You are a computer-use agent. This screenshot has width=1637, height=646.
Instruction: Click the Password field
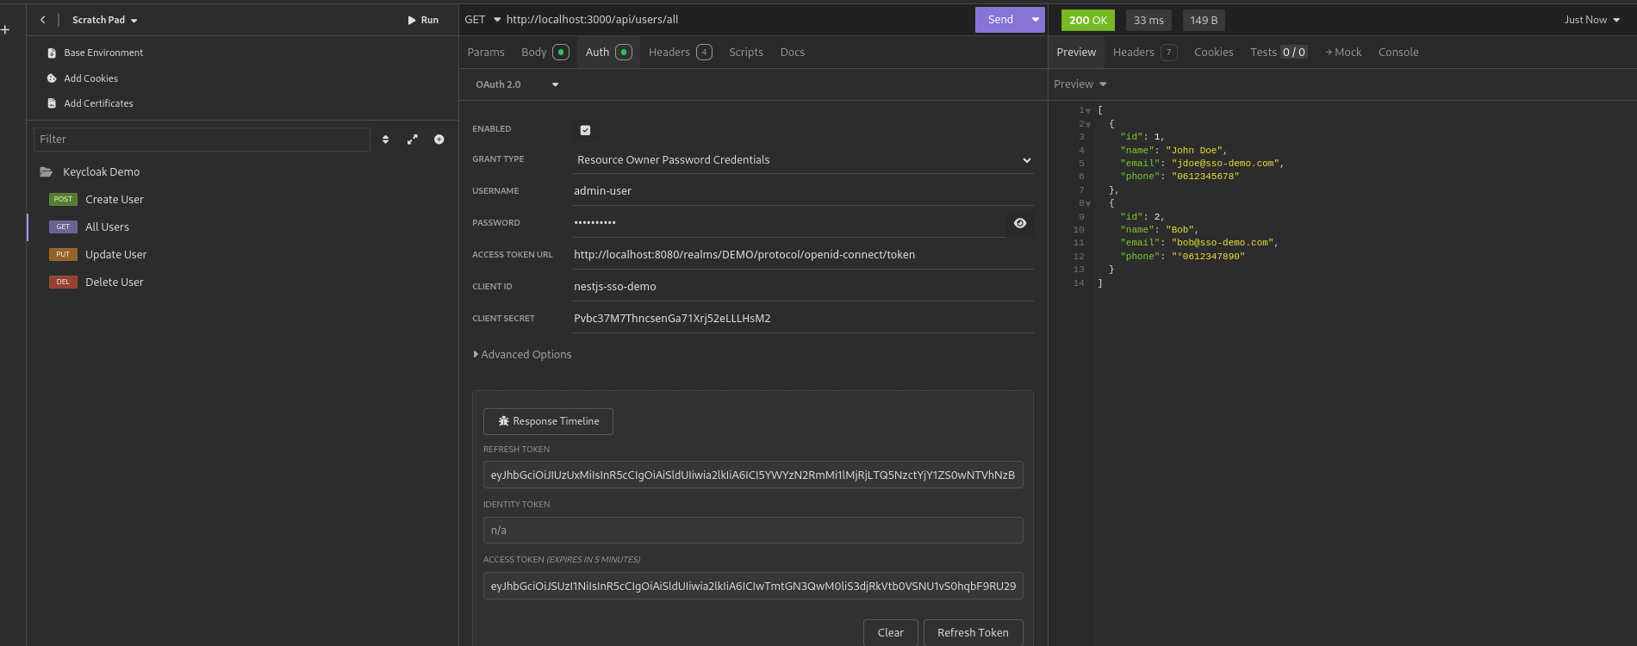click(789, 223)
